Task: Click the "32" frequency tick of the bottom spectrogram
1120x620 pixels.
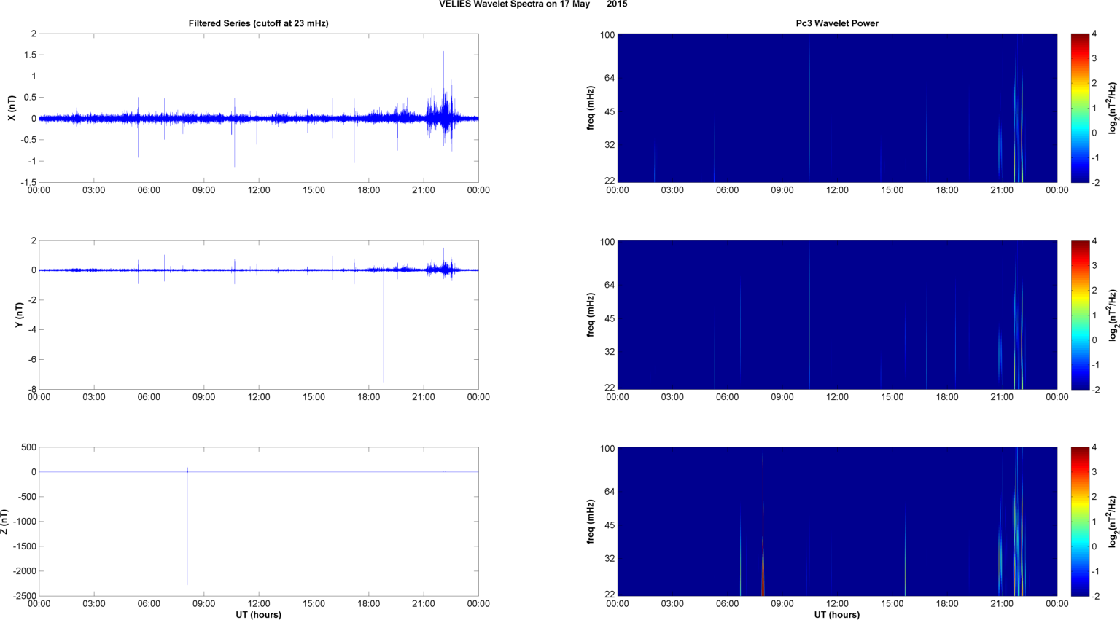Action: click(610, 559)
